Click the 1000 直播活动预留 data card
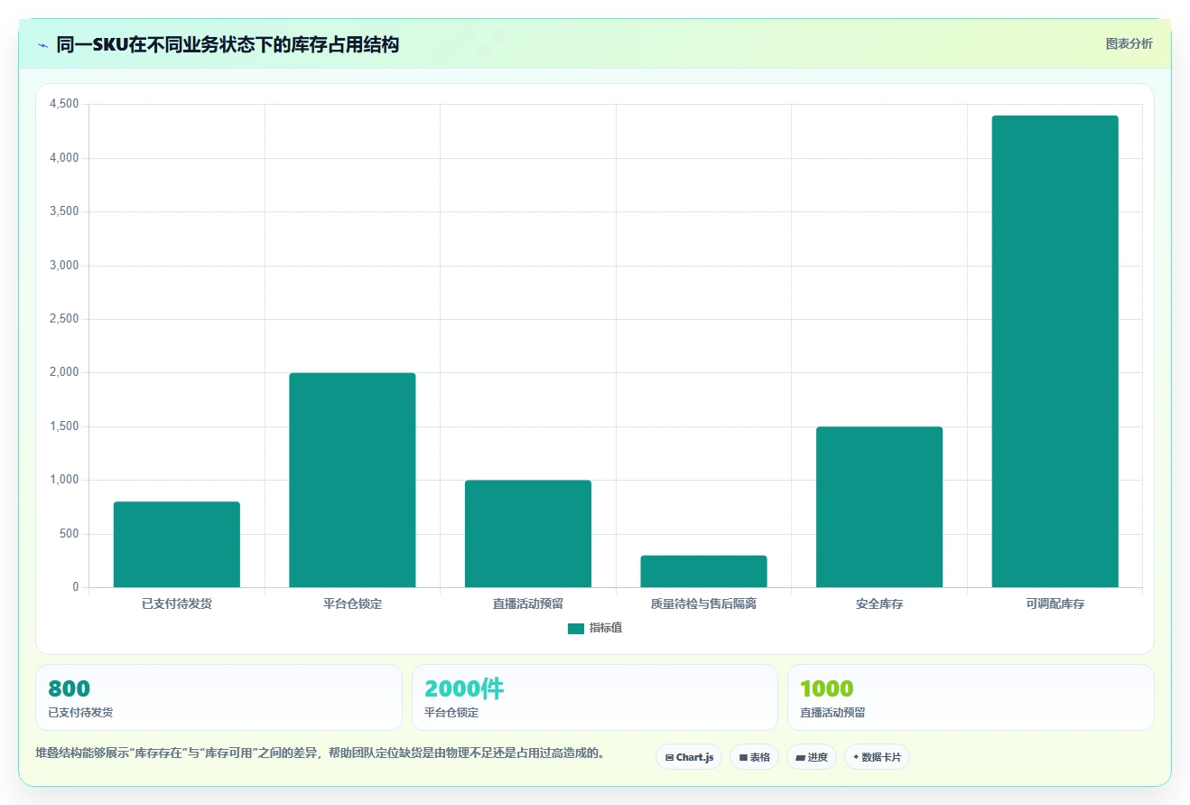Viewport: 1190px width, 805px height. (x=971, y=697)
